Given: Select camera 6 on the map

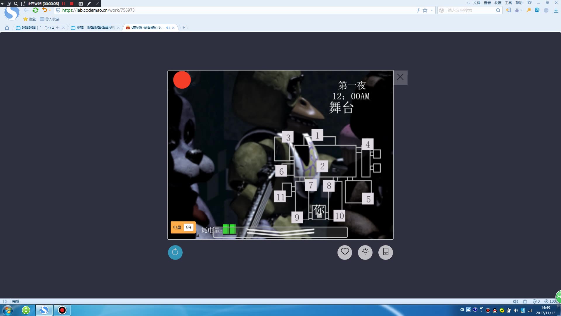Looking at the screenshot, I should point(281,171).
